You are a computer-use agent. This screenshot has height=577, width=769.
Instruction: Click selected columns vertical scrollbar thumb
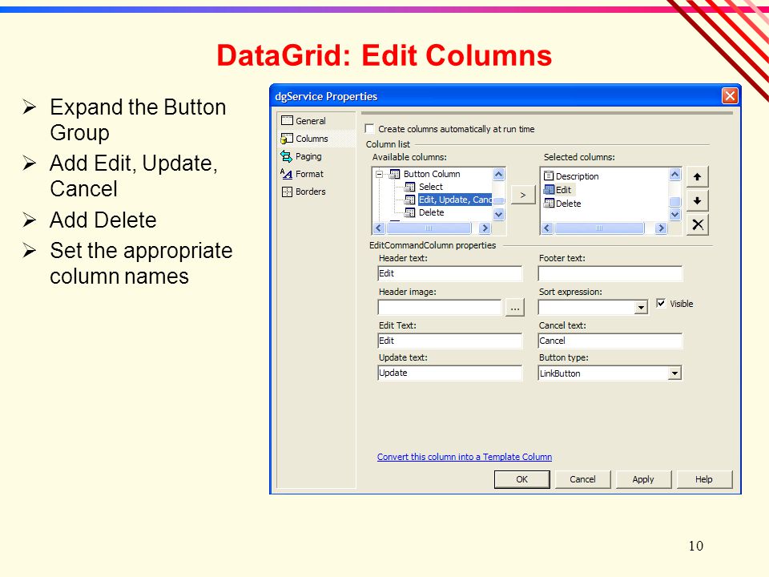click(674, 201)
